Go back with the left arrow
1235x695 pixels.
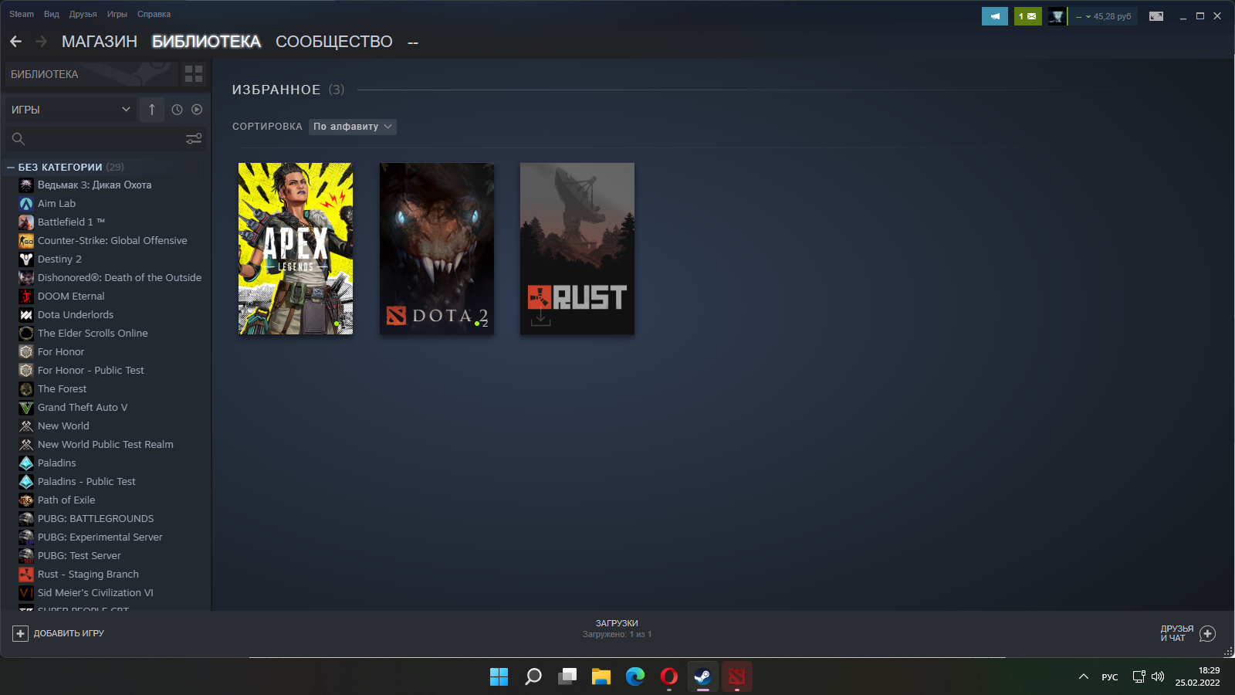(x=16, y=42)
